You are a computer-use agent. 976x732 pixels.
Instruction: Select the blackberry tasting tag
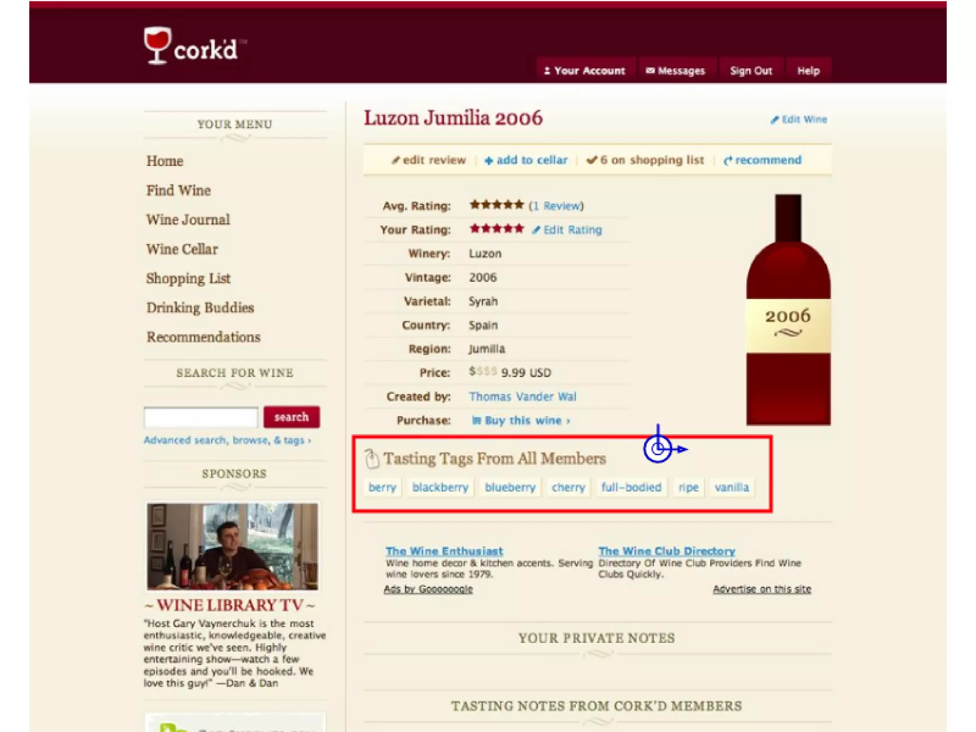click(440, 487)
